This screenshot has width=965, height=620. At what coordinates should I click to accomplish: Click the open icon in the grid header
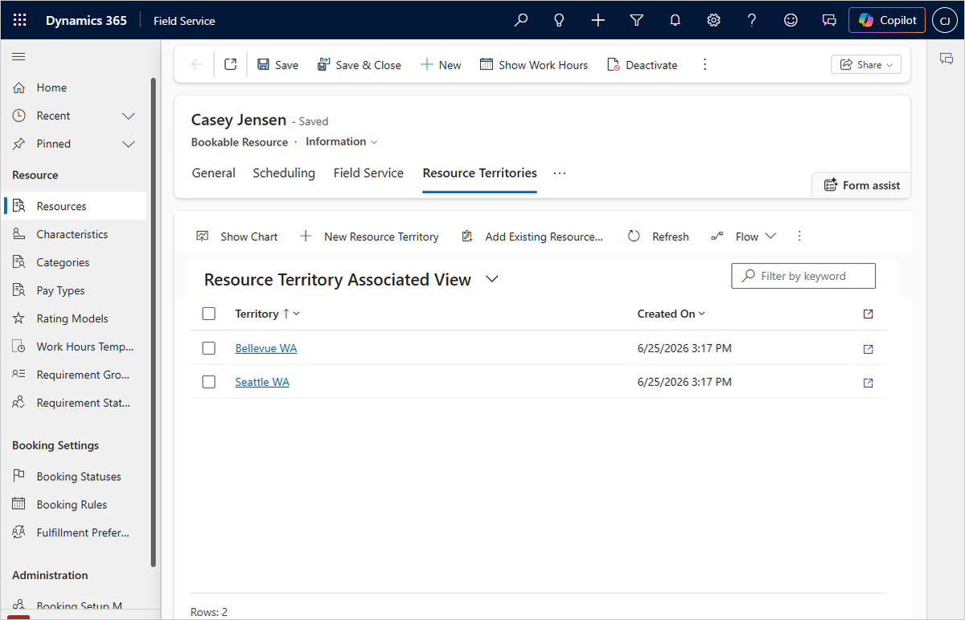pos(868,314)
